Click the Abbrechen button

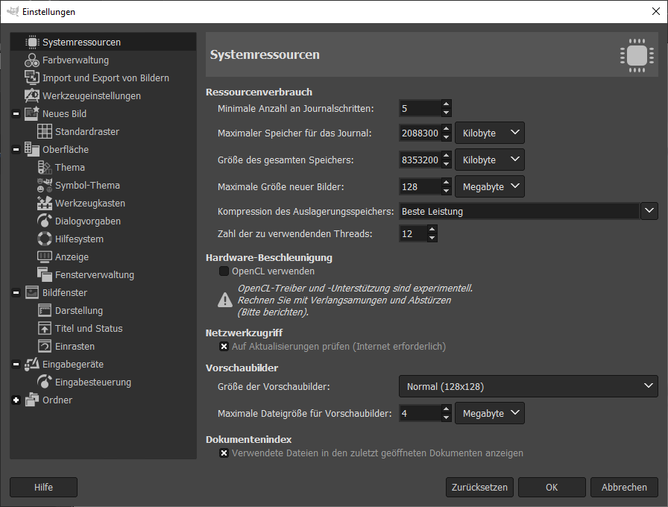pyautogui.click(x=624, y=487)
